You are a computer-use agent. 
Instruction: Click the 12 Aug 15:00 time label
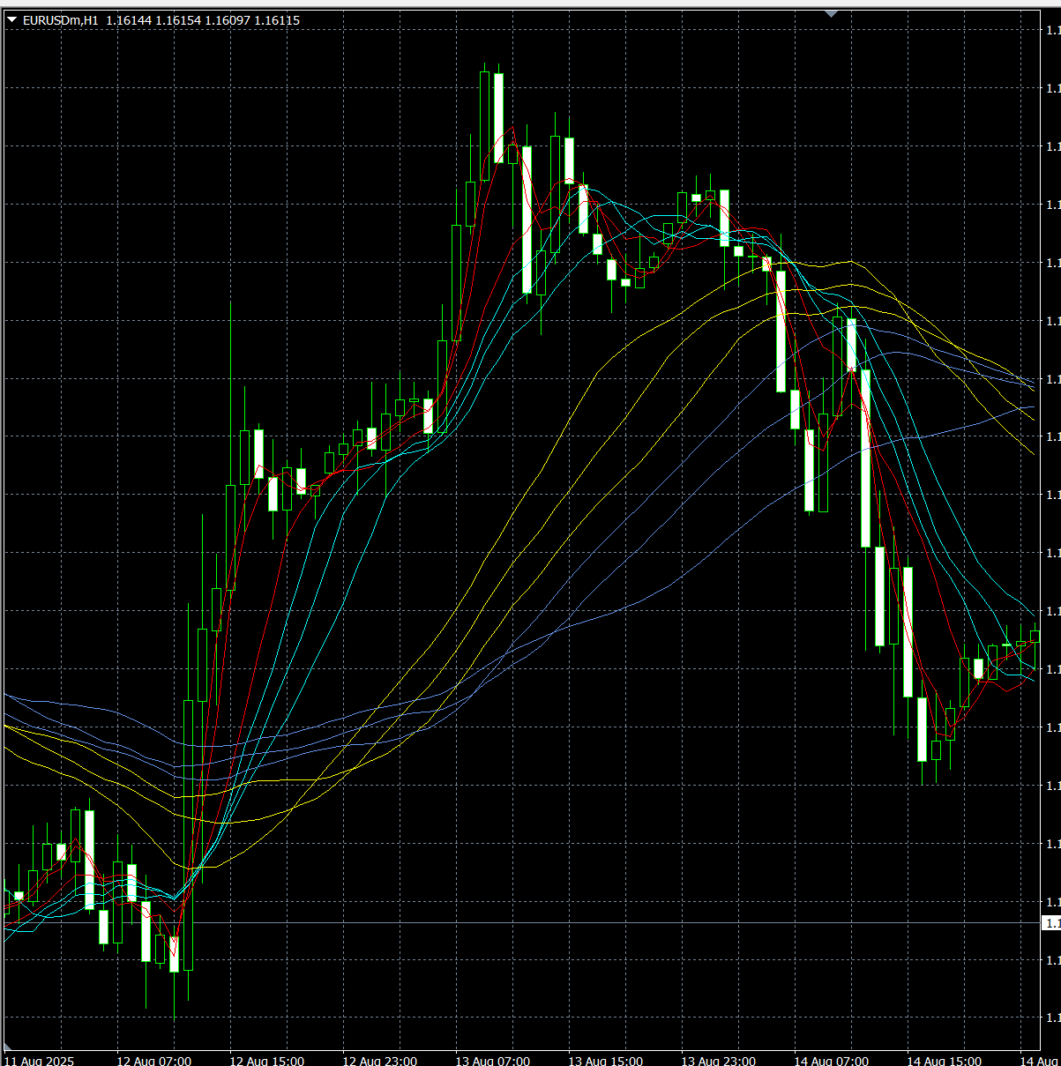coord(267,1060)
